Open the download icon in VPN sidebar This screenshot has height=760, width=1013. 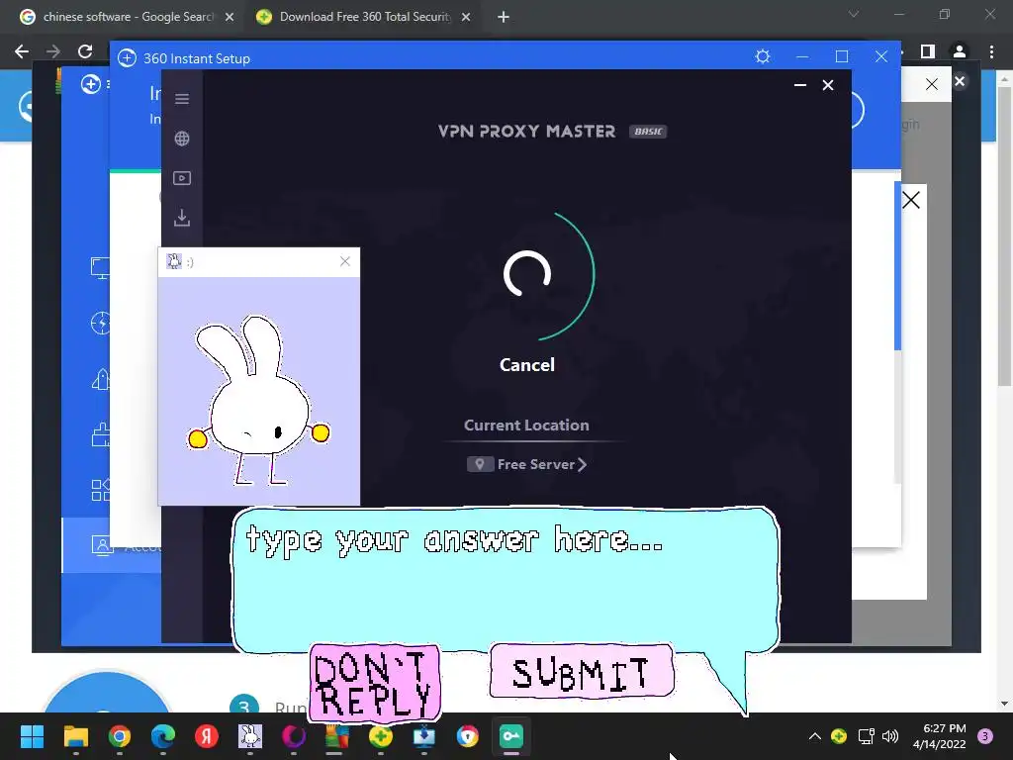(182, 218)
